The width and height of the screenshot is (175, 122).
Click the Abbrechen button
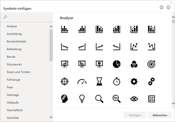click(x=160, y=115)
